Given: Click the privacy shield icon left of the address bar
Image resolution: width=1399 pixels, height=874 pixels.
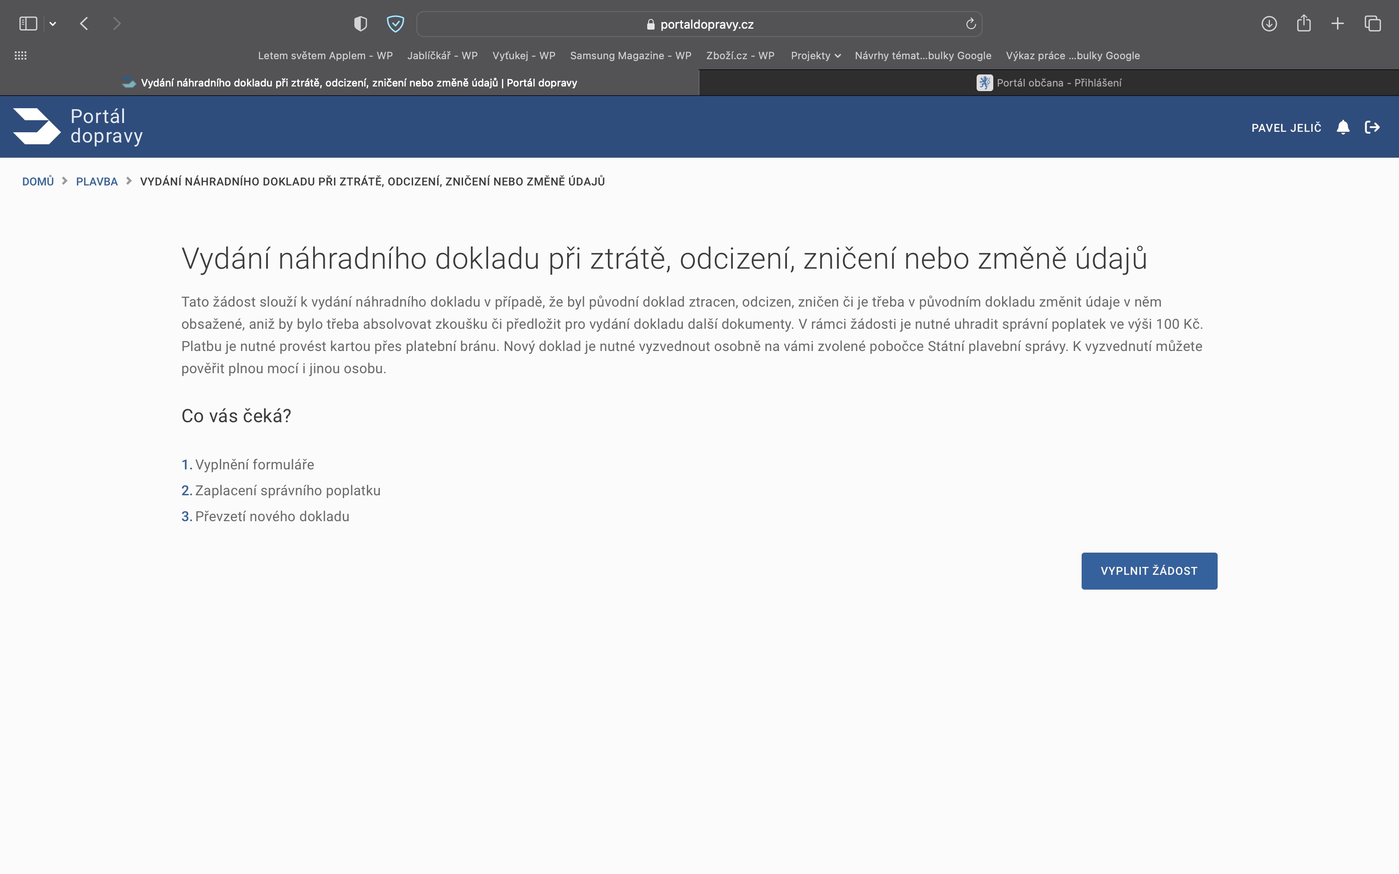Looking at the screenshot, I should [x=360, y=24].
